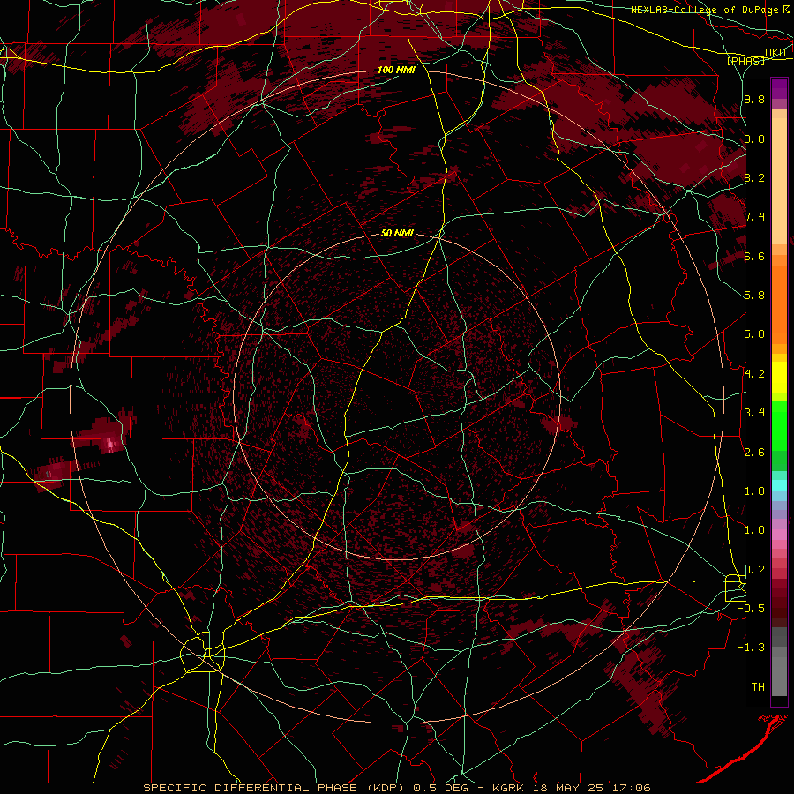Click the 5.0 color scale value
Viewport: 794px width, 794px height.
(x=754, y=334)
